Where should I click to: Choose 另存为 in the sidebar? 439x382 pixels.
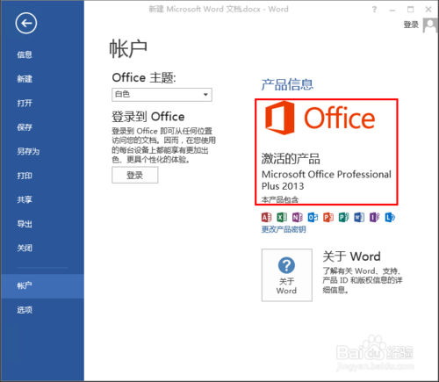tap(28, 151)
